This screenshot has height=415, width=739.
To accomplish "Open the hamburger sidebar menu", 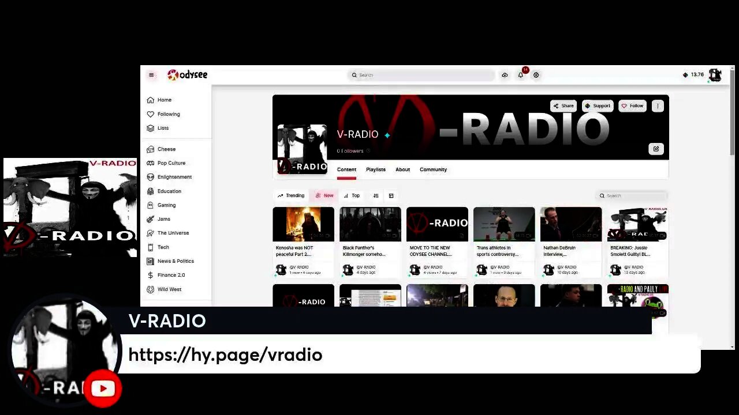I will point(151,75).
